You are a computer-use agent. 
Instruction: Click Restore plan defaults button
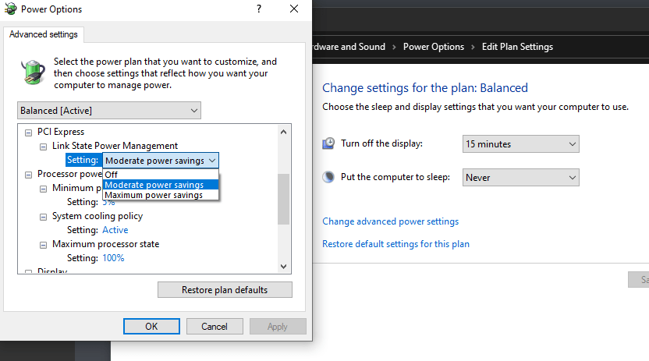(225, 290)
